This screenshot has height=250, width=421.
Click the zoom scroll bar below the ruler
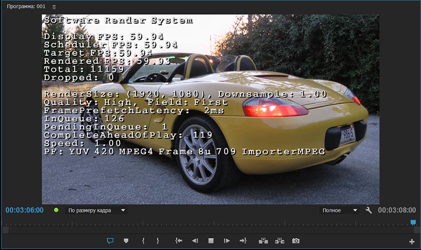point(210,230)
